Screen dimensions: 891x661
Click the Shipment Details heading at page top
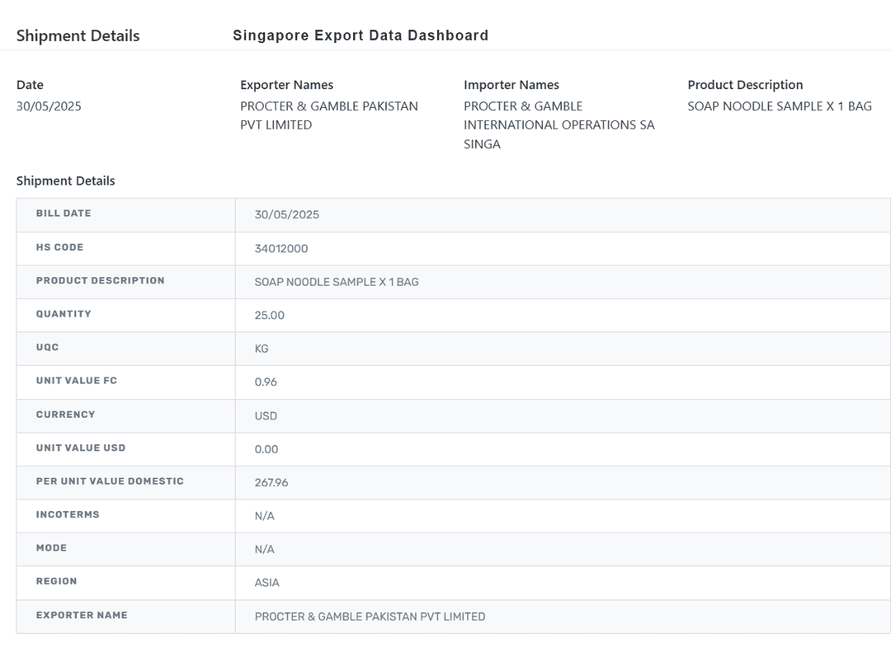(x=78, y=35)
